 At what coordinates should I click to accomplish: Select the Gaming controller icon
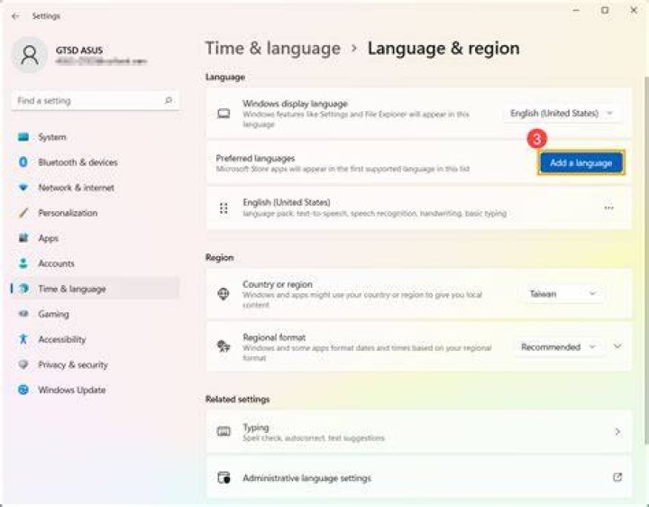pyautogui.click(x=23, y=314)
